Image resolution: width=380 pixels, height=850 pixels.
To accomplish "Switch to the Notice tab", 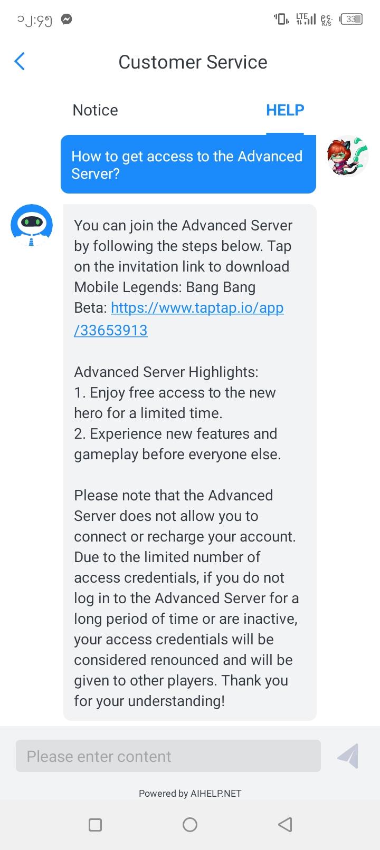I will [95, 110].
